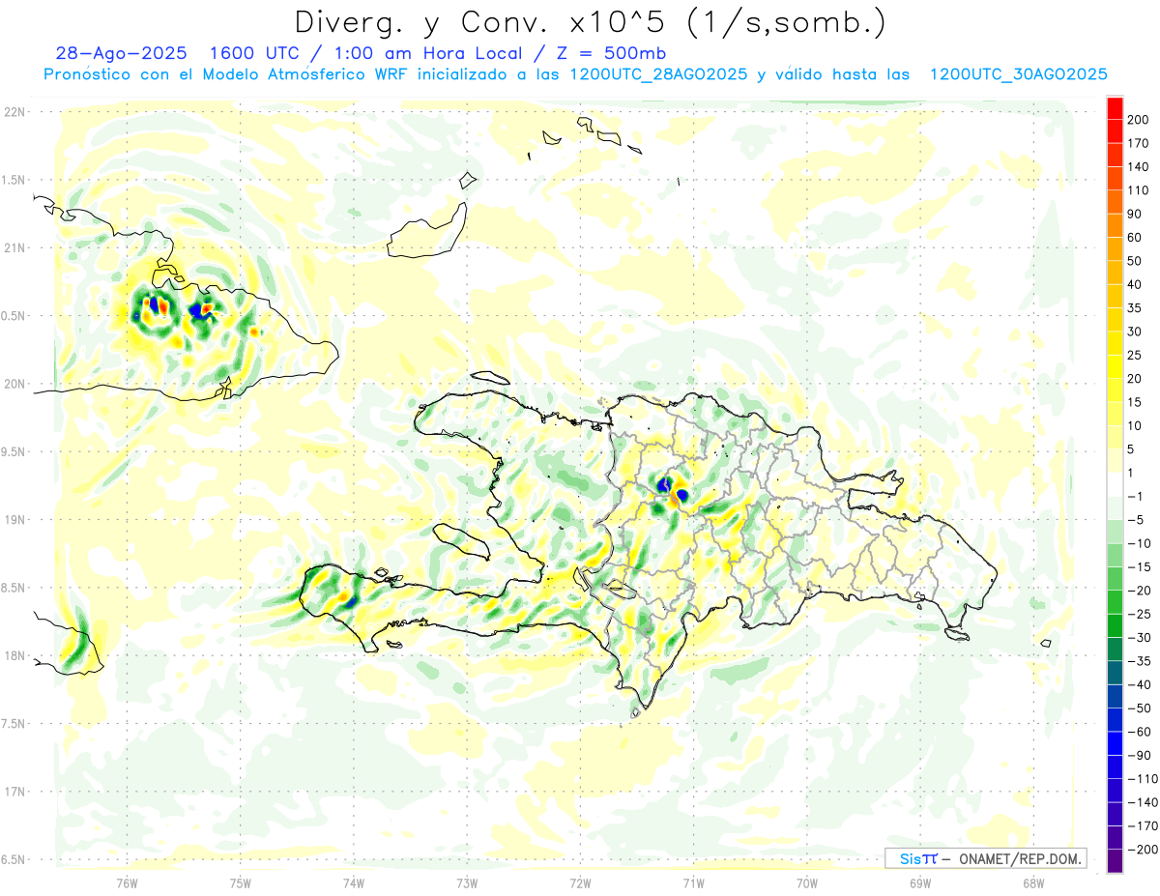Click the '21N' latitude label
The width and height of the screenshot is (1160, 896).
click(13, 247)
